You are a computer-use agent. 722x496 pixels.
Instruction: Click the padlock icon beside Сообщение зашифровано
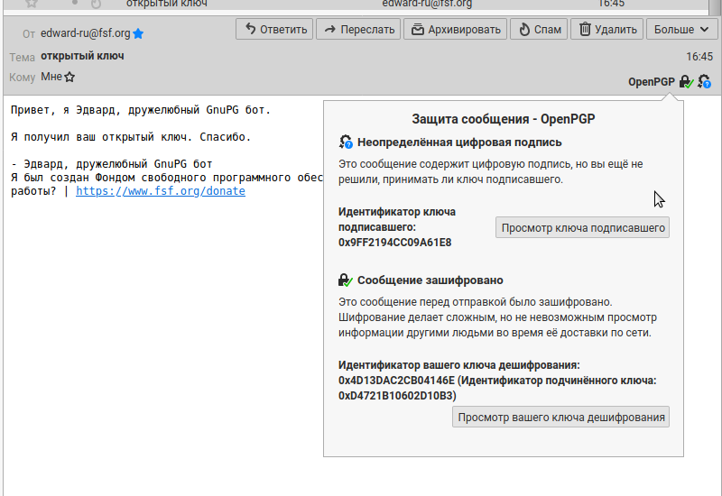click(x=346, y=280)
